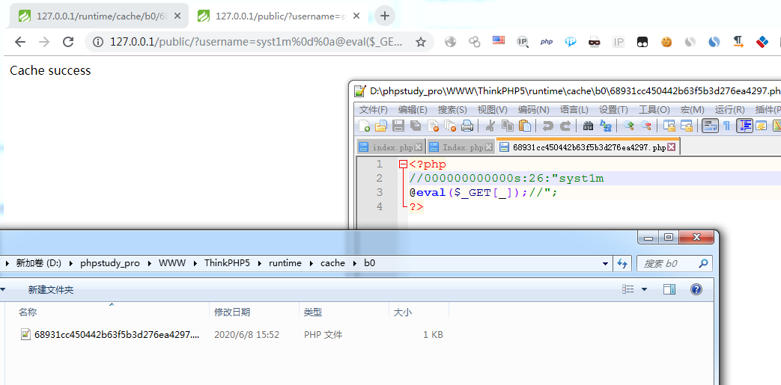
Task: Click 新建文件夹 button in Explorer
Action: pos(51,289)
